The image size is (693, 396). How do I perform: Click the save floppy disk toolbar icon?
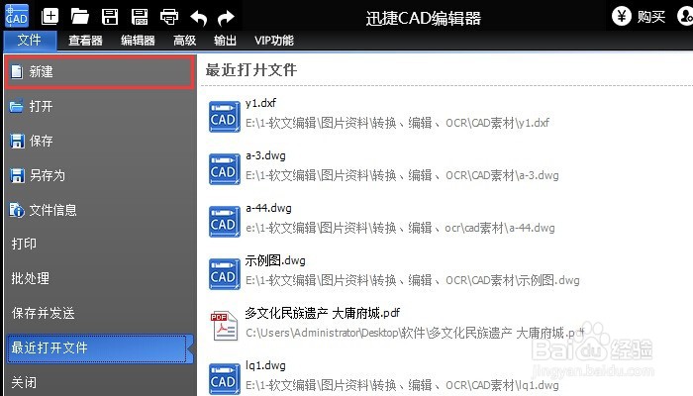tap(110, 17)
